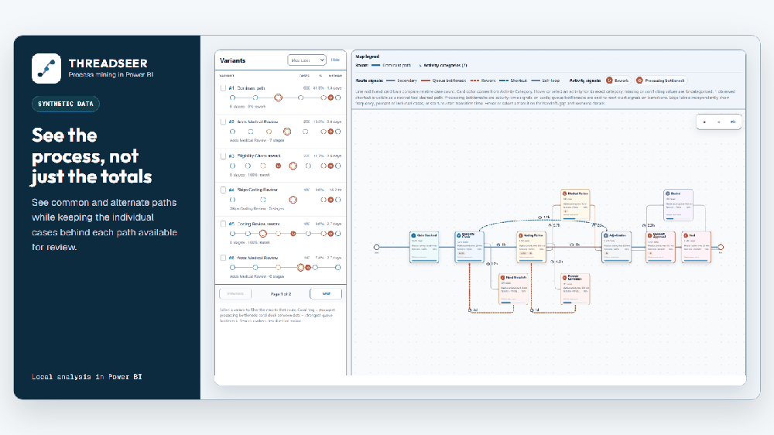
Task: Click the process map end node
Action: coord(721,247)
